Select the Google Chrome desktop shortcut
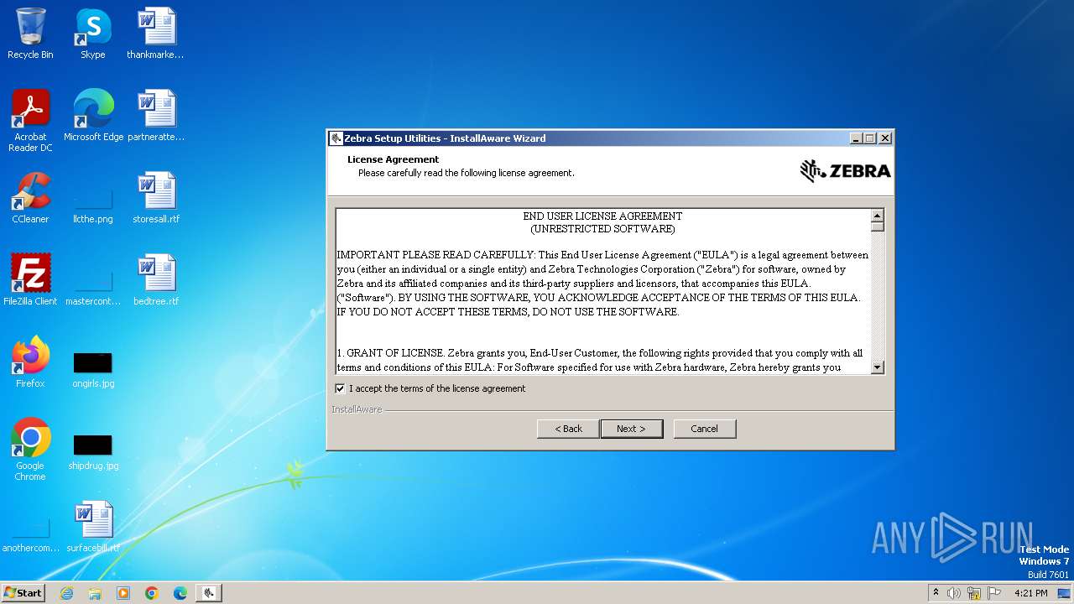1074x604 pixels. click(30, 450)
